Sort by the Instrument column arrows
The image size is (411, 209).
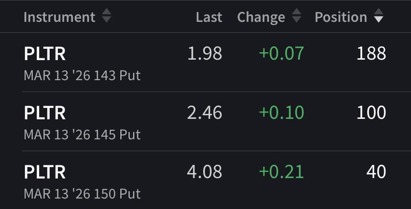tap(106, 17)
